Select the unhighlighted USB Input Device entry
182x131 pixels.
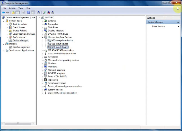tap(60, 44)
